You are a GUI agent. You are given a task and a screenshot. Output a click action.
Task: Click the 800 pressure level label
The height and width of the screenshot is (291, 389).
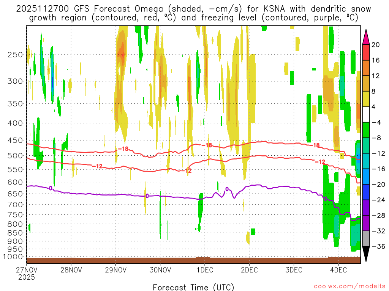(15, 224)
